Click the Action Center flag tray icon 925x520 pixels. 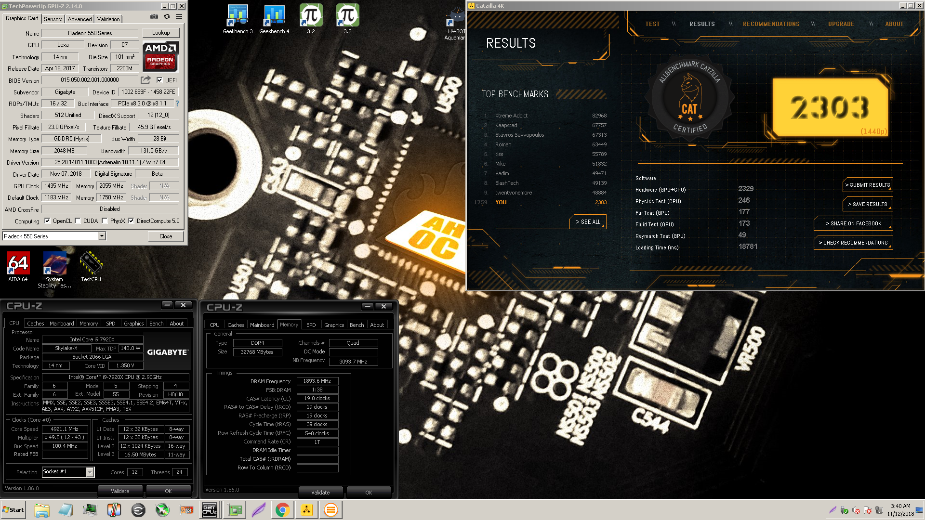pyautogui.click(x=868, y=510)
